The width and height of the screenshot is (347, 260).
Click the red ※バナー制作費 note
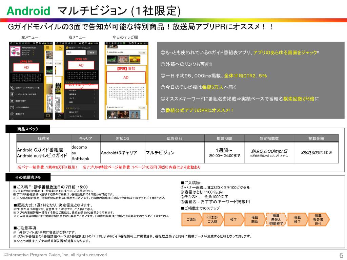[47, 167]
